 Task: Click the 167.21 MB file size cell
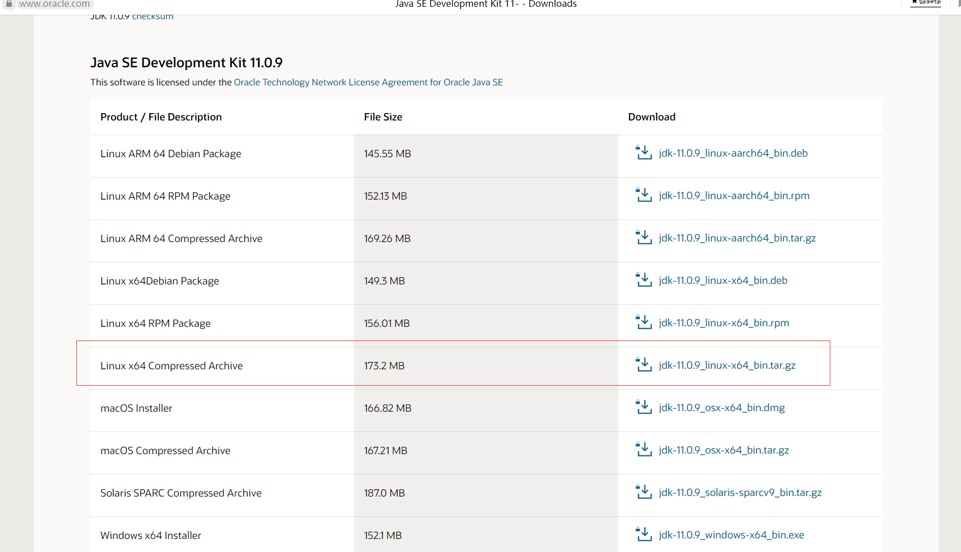point(486,453)
